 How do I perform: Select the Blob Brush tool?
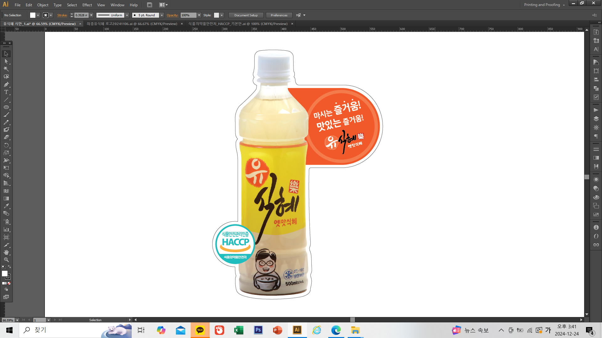click(x=6, y=130)
